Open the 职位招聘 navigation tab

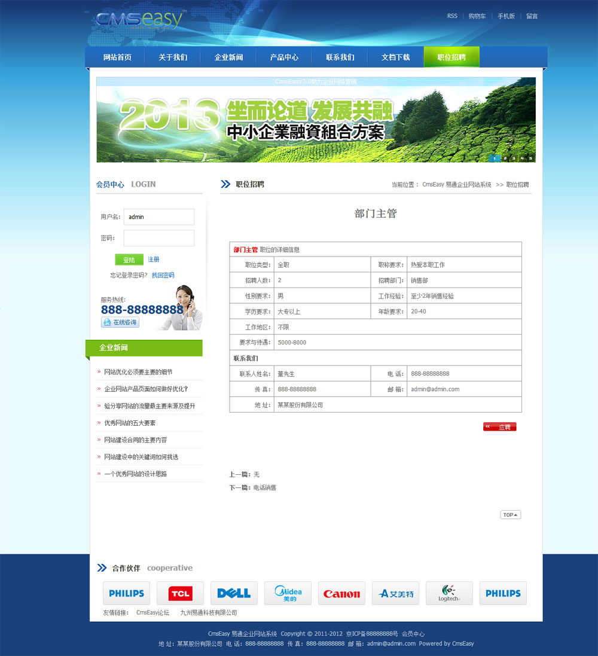click(451, 57)
